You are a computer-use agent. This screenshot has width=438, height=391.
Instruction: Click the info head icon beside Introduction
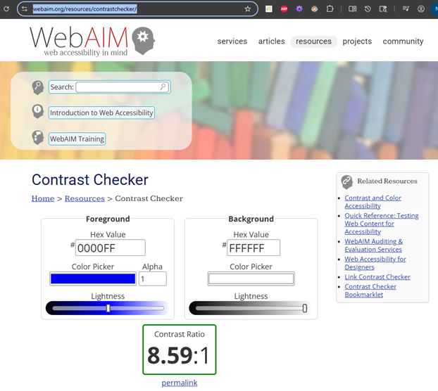pos(38,111)
